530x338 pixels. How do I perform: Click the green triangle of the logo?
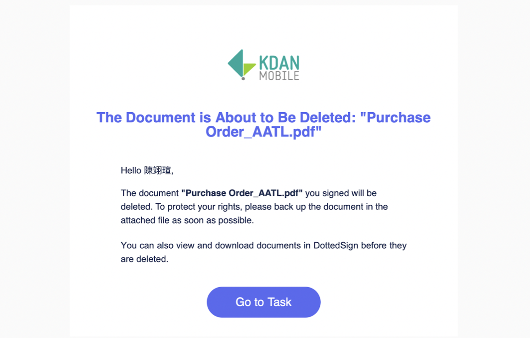249,69
